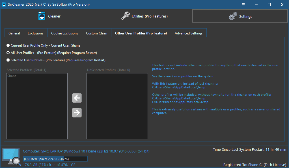The width and height of the screenshot is (289, 168).
Task: Close the SirCleaner window
Action: tap(282, 5)
